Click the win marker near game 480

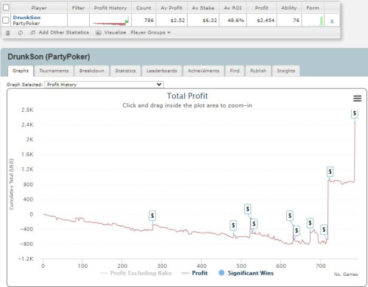[233, 225]
